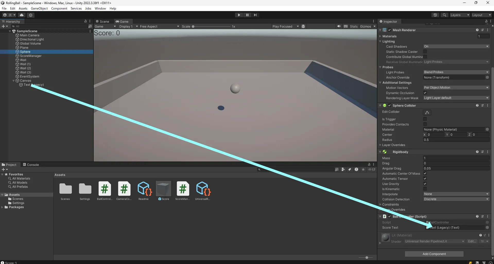Adjust the Game view Scale slider
494x264 pixels.
coord(193,27)
